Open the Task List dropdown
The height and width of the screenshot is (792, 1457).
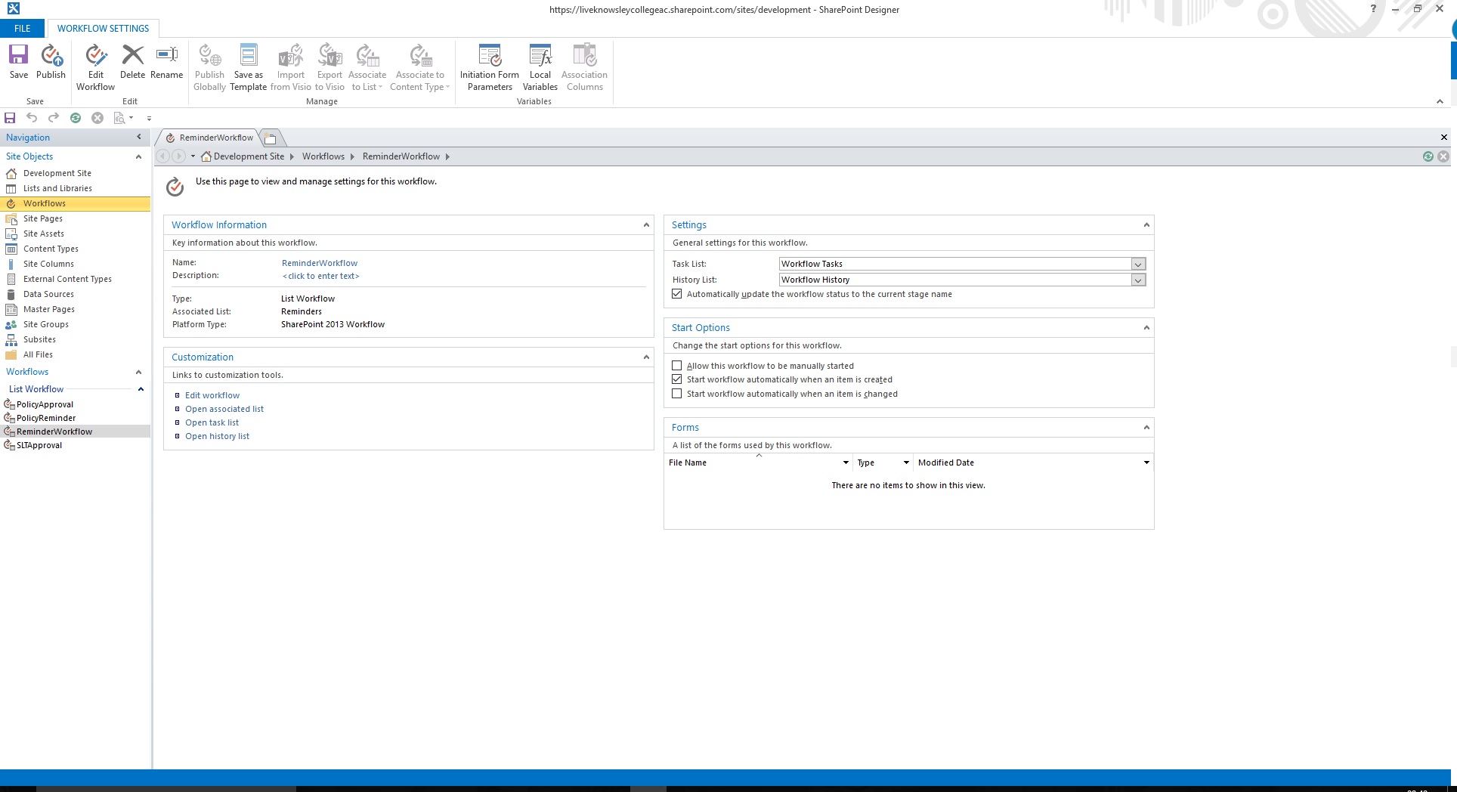1138,264
